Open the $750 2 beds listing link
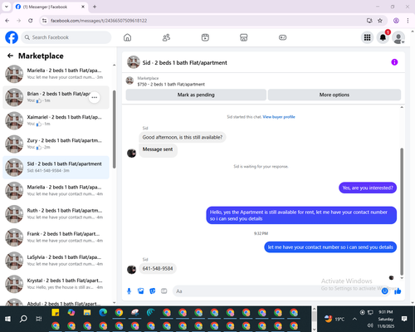Image resolution: width=415 pixels, height=332 pixels. pos(171,84)
